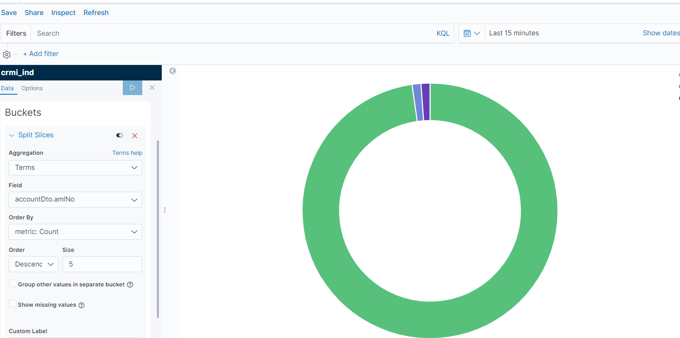Image resolution: width=680 pixels, height=338 pixels.
Task: Click the sidebar vertical scrollbar
Action: pyautogui.click(x=158, y=229)
